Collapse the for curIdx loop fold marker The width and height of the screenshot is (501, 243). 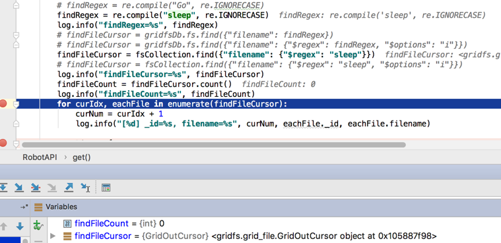click(16, 104)
